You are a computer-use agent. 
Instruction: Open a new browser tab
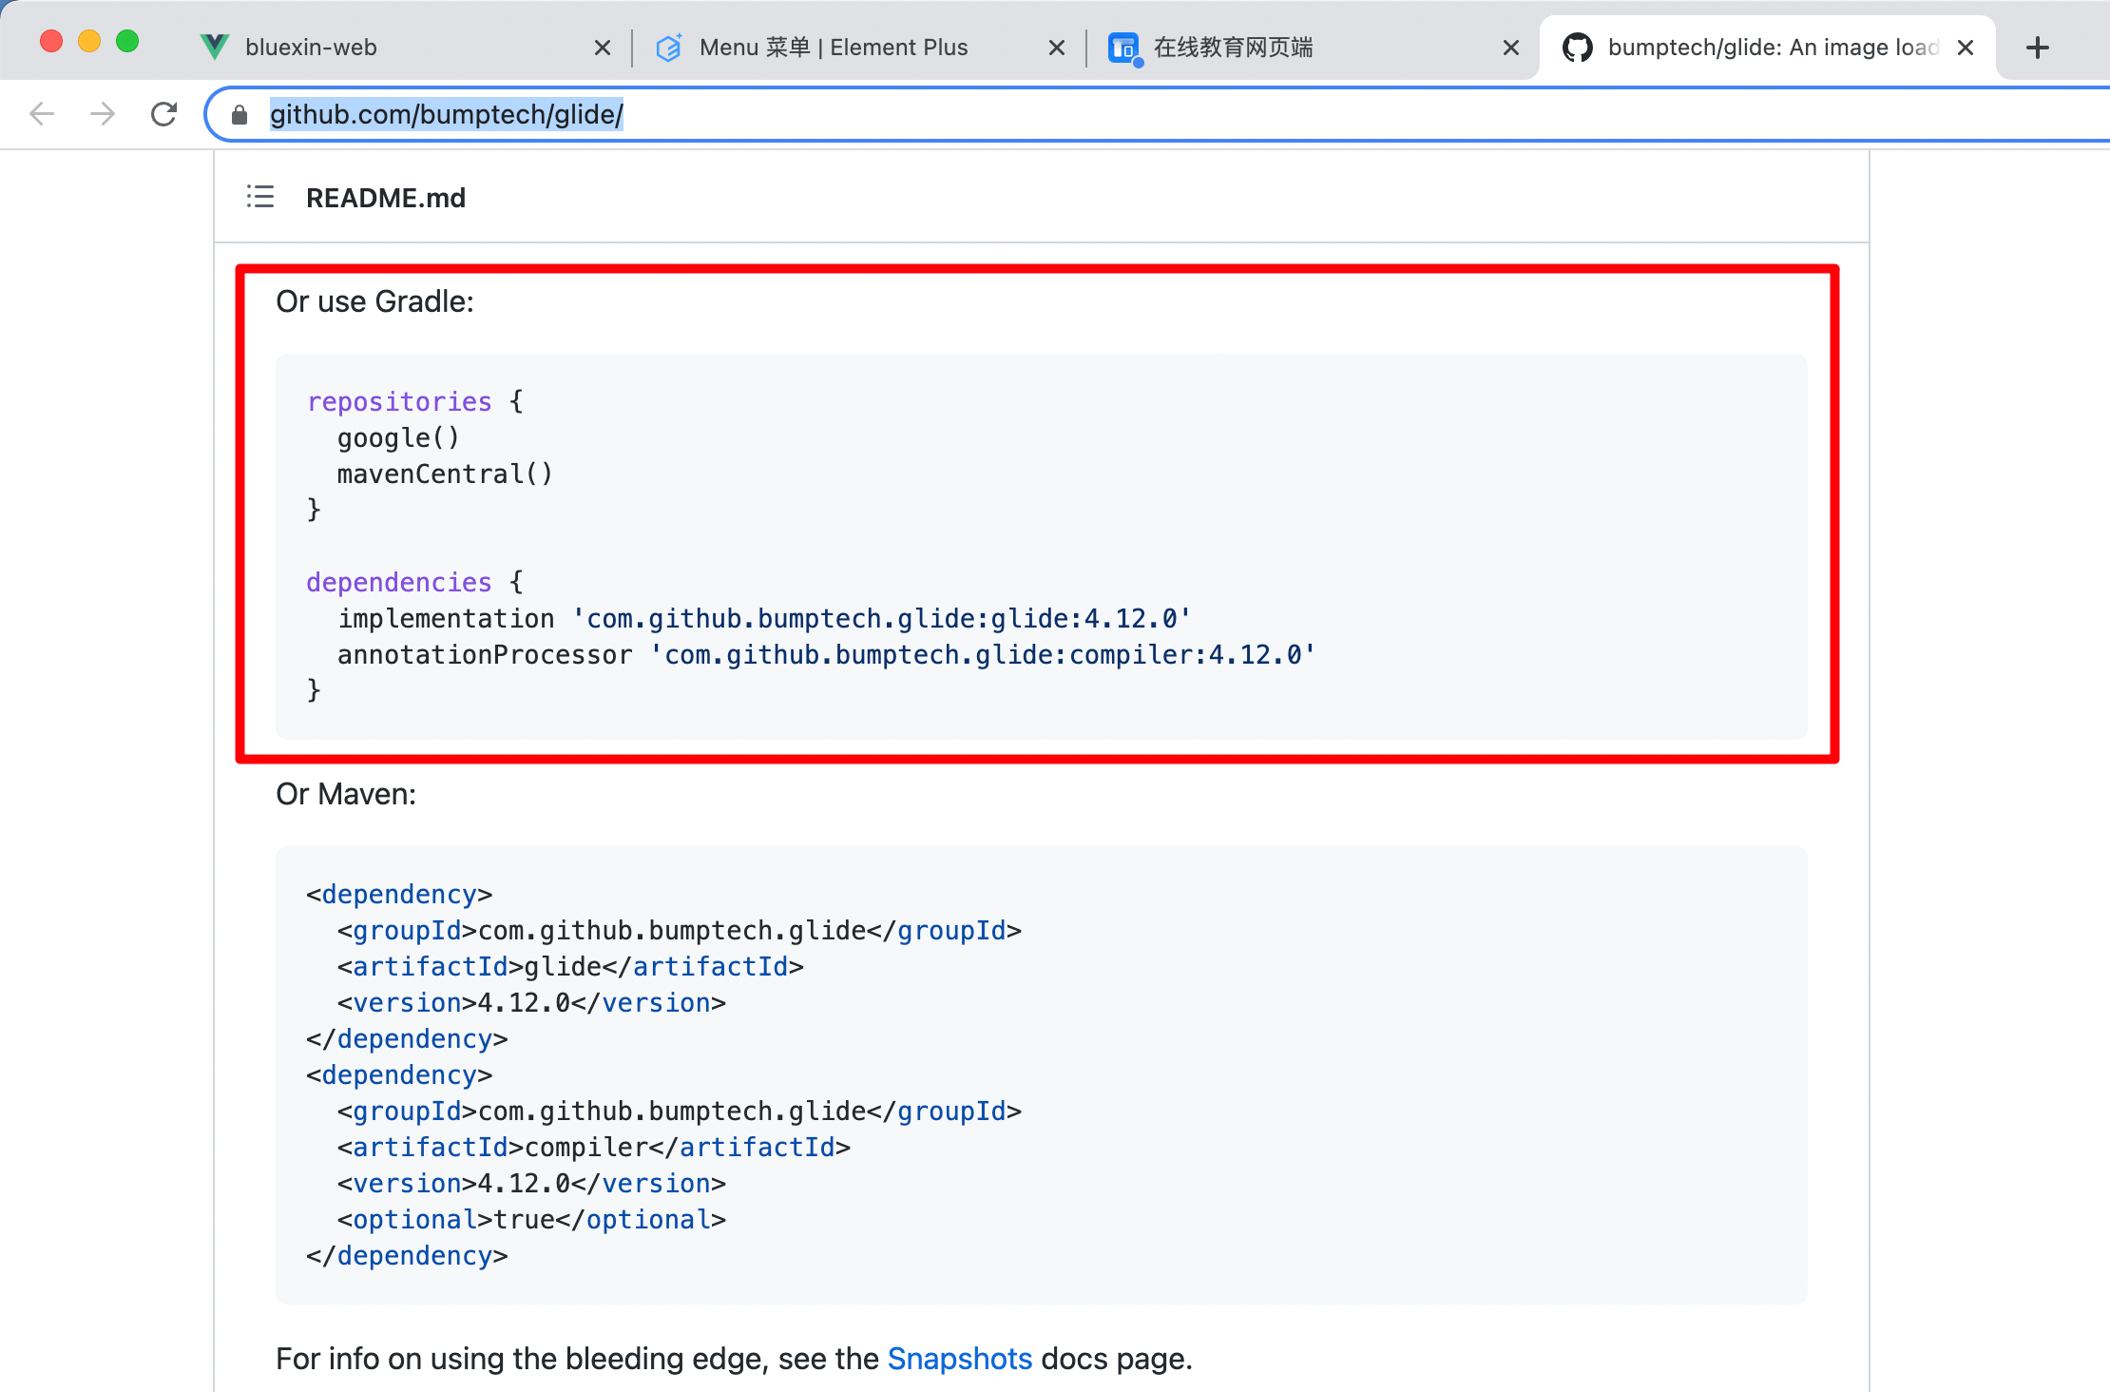2037,48
